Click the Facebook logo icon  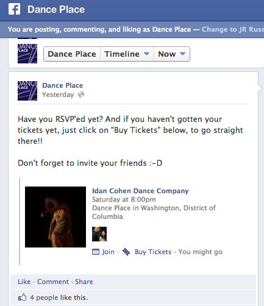pos(15,9)
